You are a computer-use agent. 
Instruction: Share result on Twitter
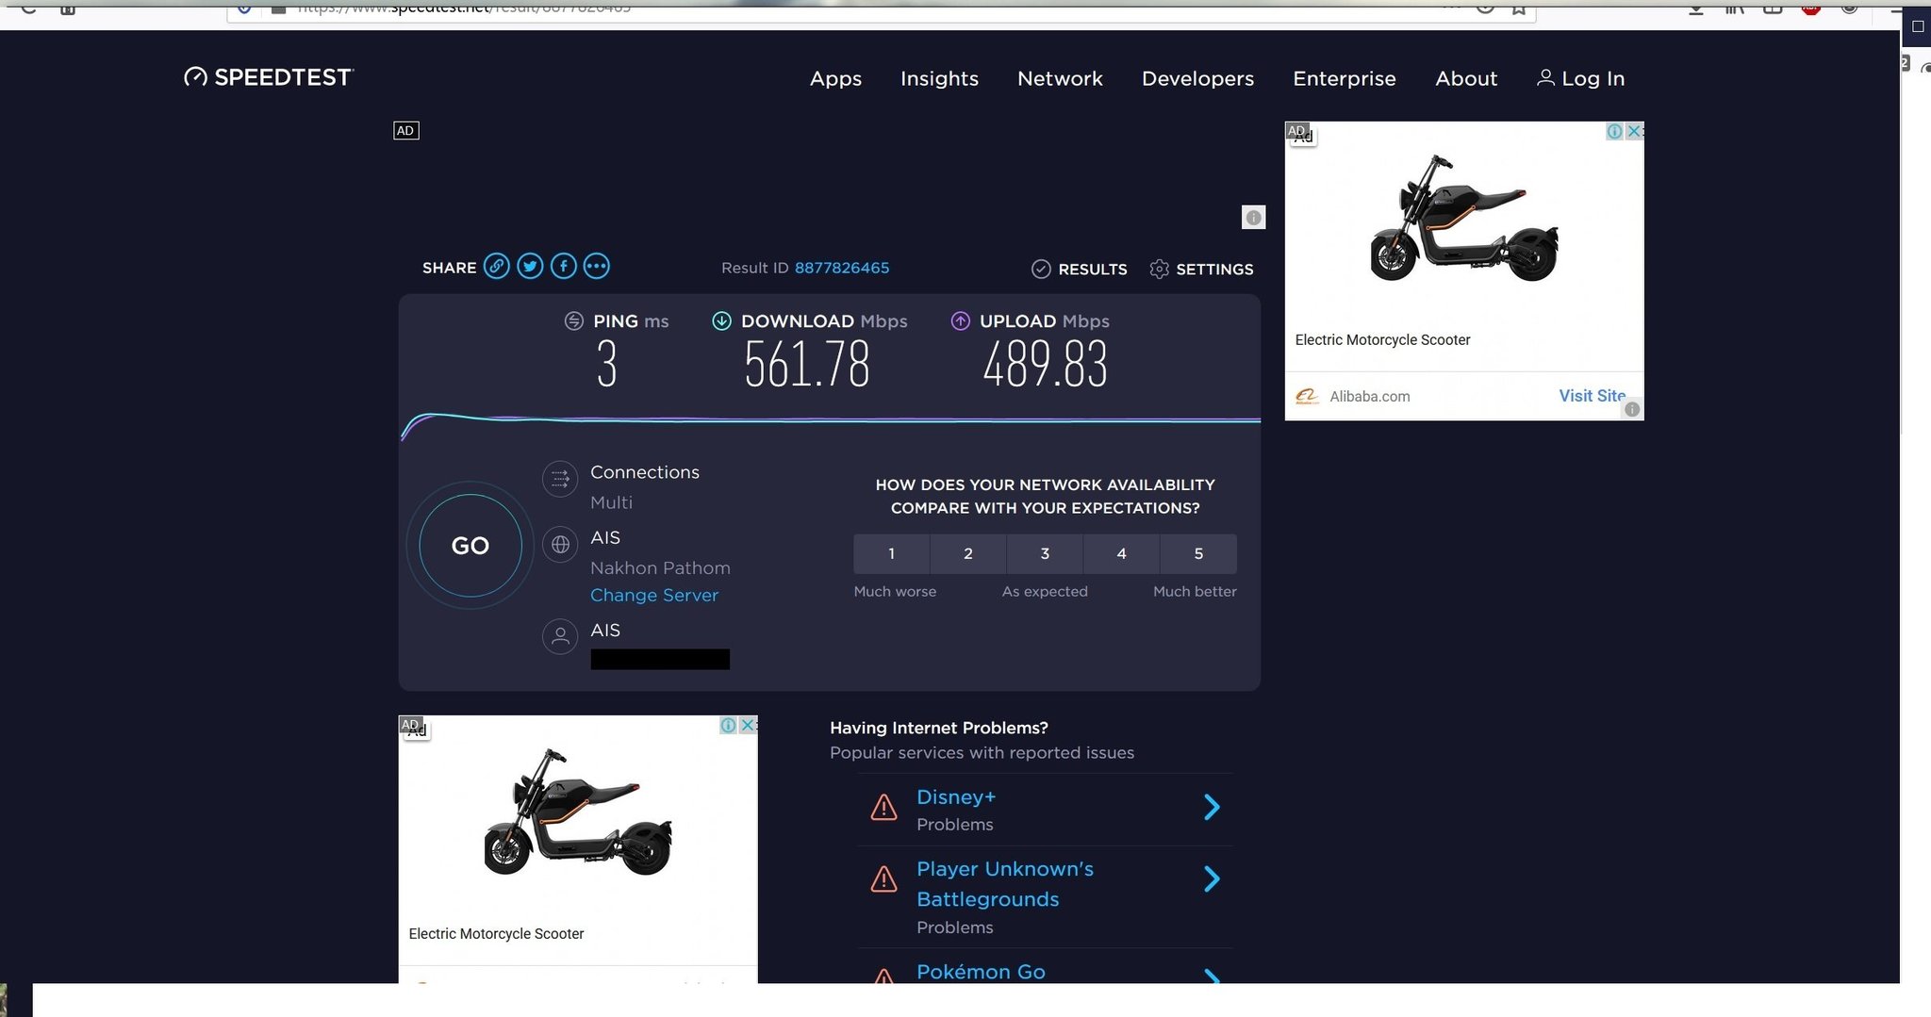pyautogui.click(x=530, y=267)
